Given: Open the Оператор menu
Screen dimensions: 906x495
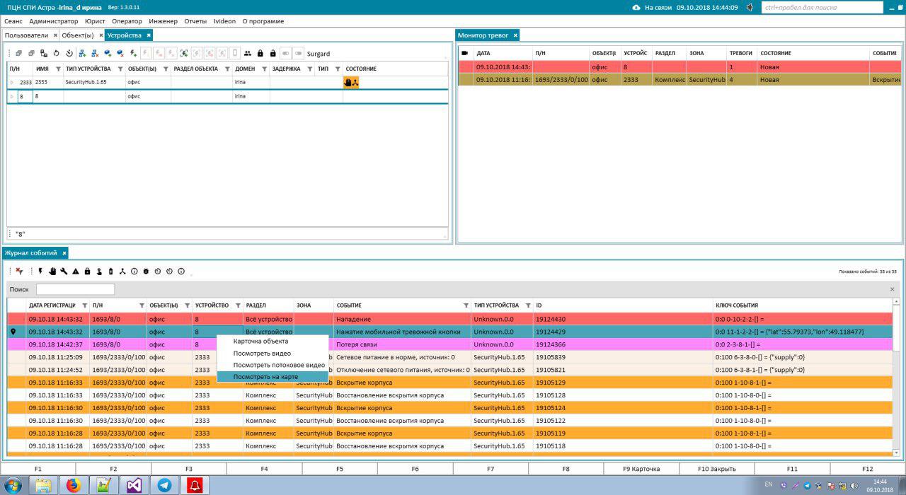Looking at the screenshot, I should [x=127, y=21].
